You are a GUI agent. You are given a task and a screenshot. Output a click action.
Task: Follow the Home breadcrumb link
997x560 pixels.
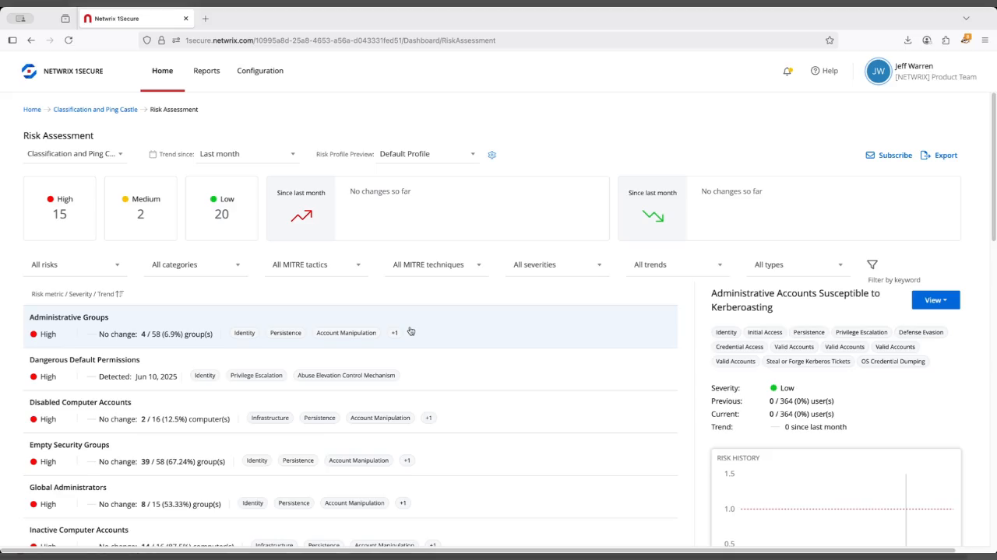[32, 110]
